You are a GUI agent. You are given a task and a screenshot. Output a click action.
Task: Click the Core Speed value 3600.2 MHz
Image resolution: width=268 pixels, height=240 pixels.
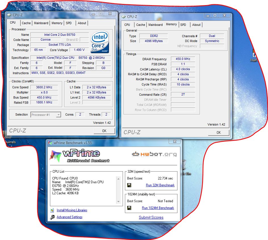44,87
